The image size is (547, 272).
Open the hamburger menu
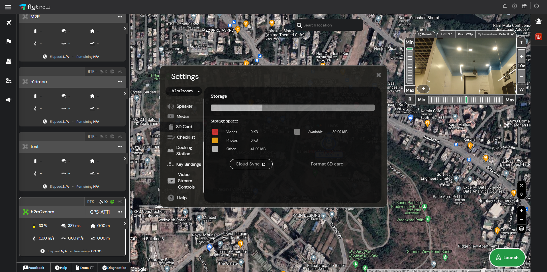(8, 7)
